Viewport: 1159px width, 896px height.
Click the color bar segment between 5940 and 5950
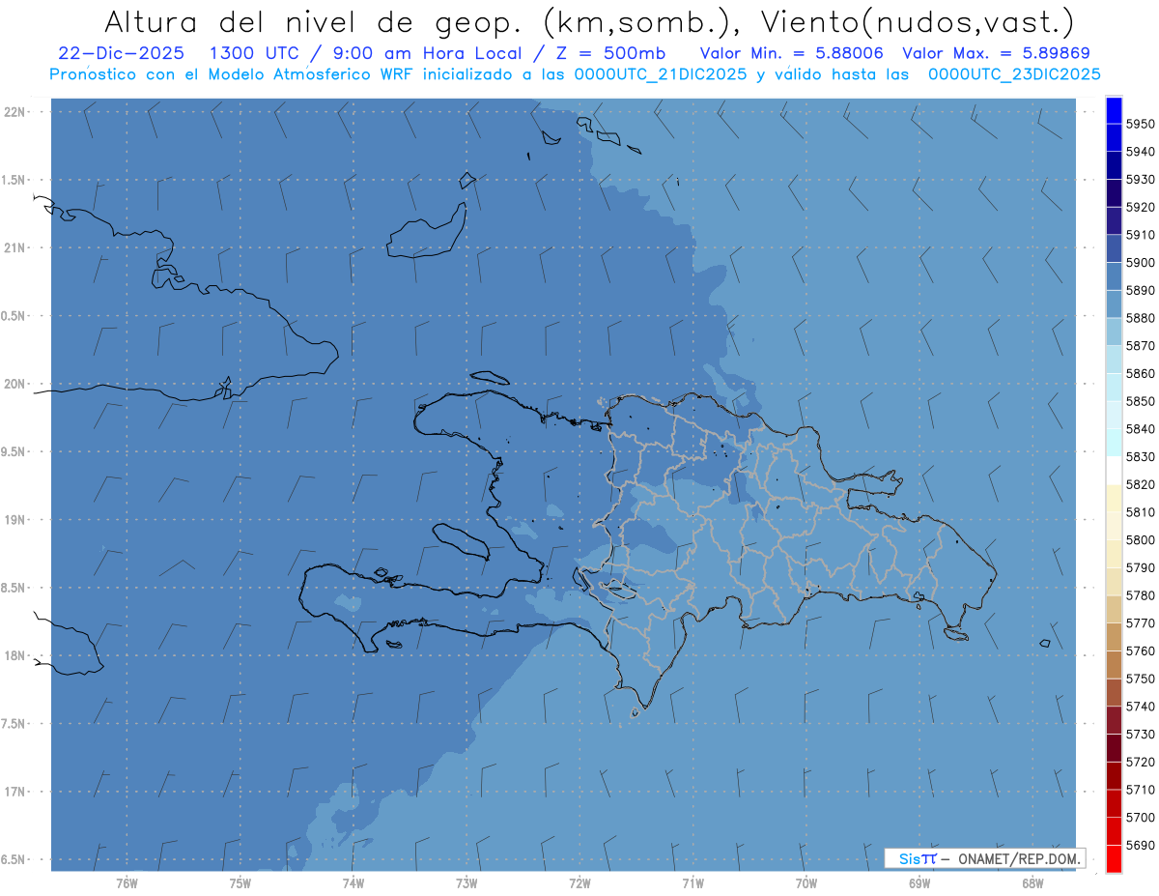[1113, 138]
